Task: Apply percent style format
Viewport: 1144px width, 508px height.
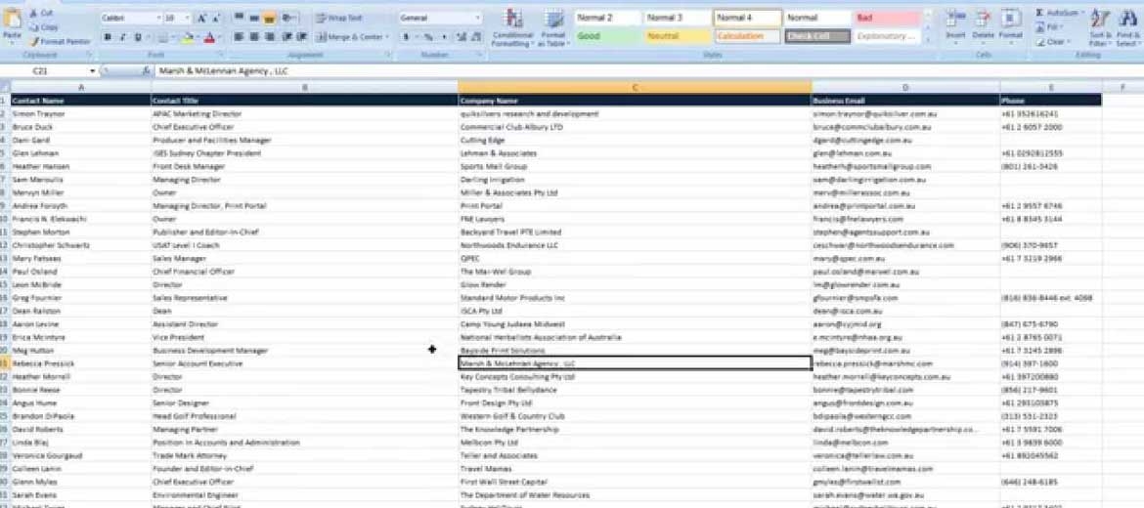Action: point(428,37)
